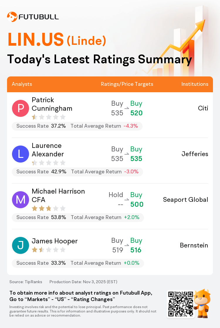Image resolution: width=220 pixels, height=328 pixels.
Task: Click James Hooper's 516 price target
Action: 136,250
